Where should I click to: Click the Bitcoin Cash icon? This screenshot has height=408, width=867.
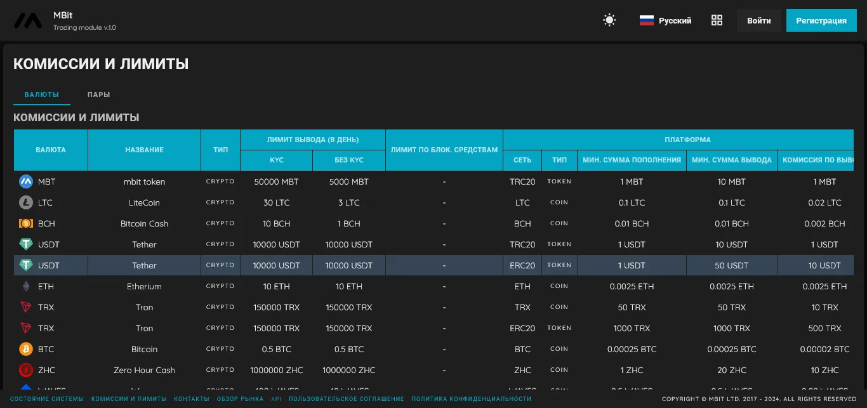coord(26,223)
